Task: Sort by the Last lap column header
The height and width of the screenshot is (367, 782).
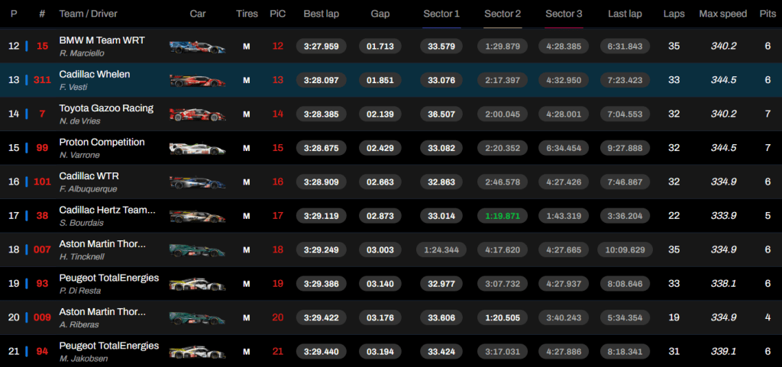Action: point(625,14)
